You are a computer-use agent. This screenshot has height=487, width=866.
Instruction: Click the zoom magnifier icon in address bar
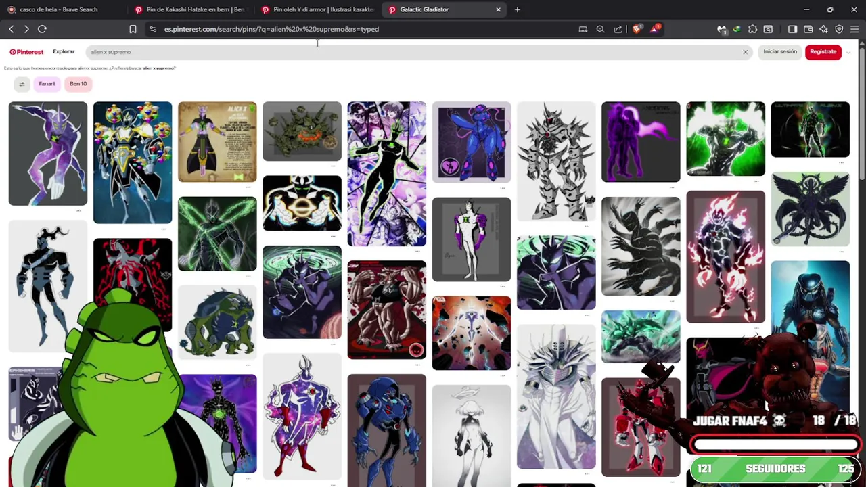click(x=600, y=29)
